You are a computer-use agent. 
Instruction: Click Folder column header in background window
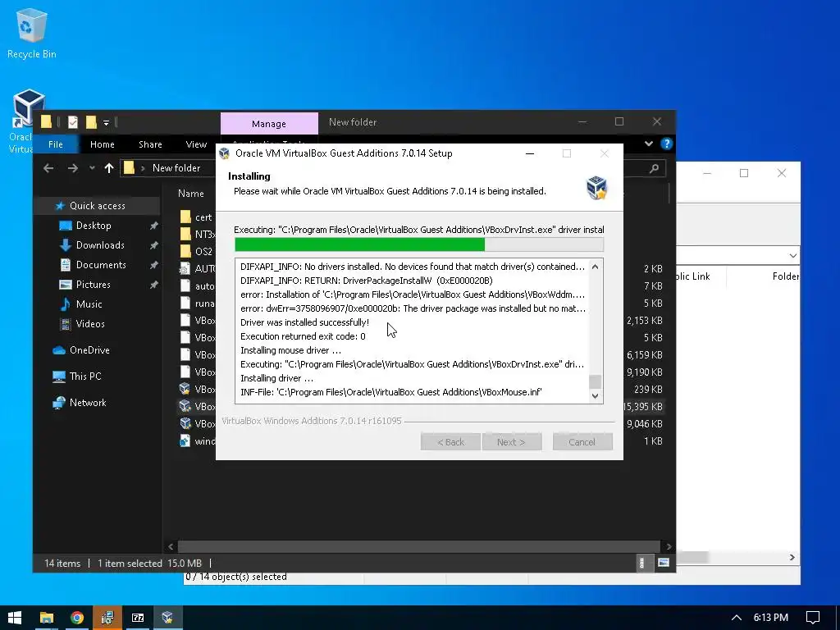point(785,276)
